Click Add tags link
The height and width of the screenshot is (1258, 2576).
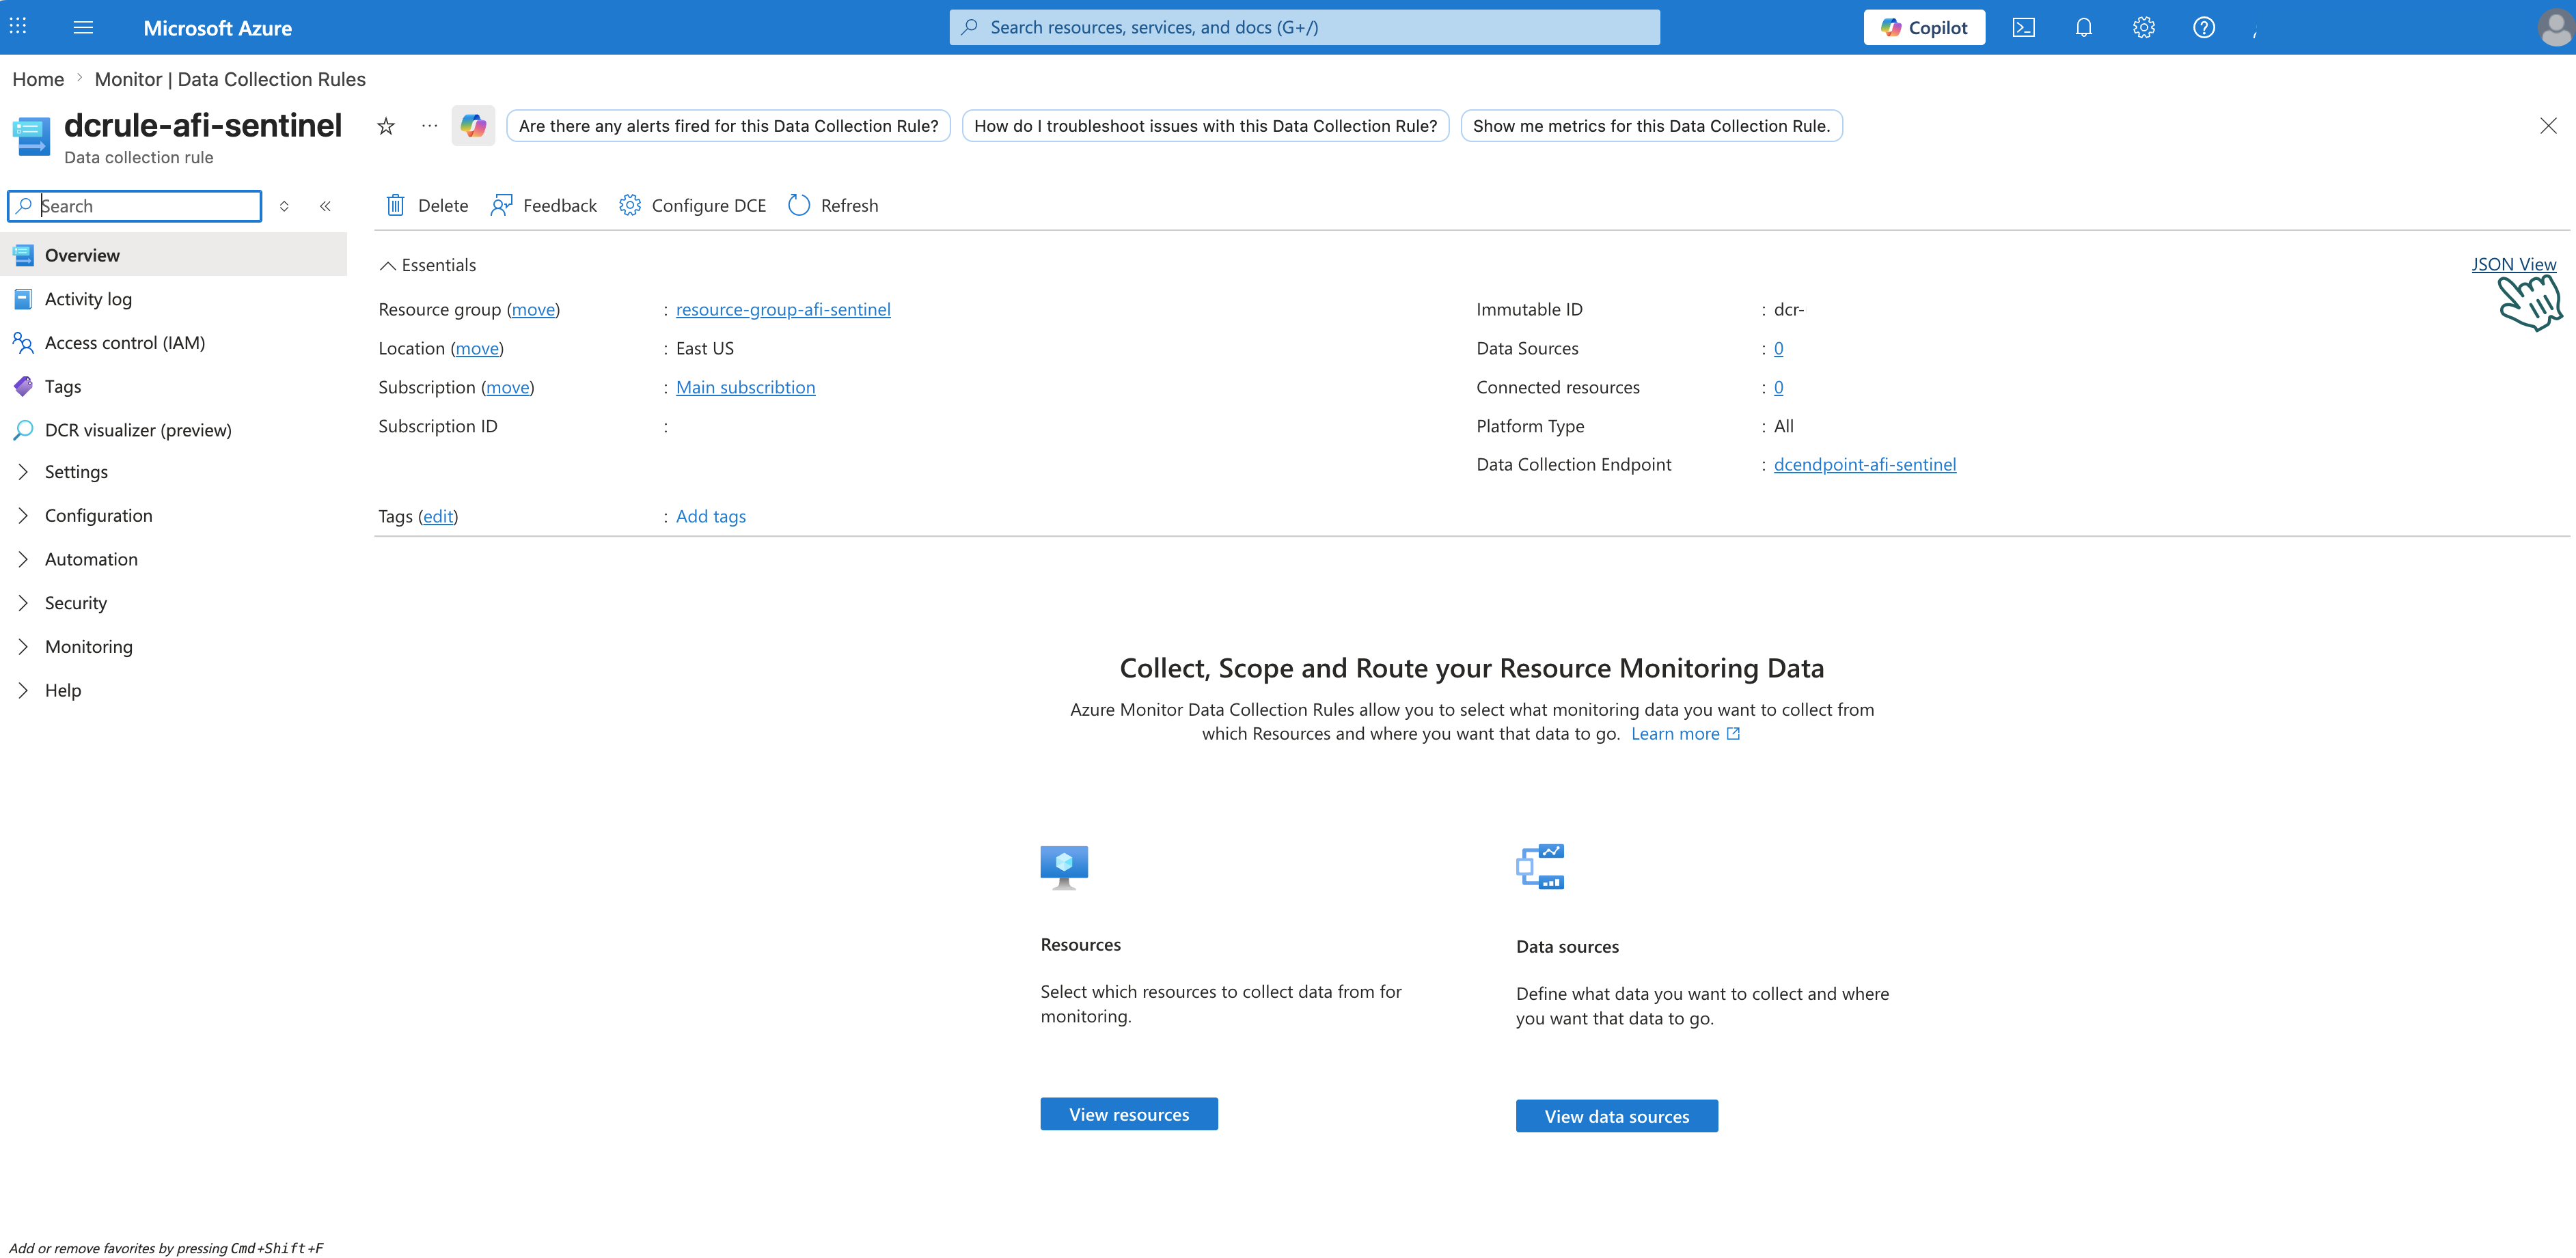click(711, 516)
